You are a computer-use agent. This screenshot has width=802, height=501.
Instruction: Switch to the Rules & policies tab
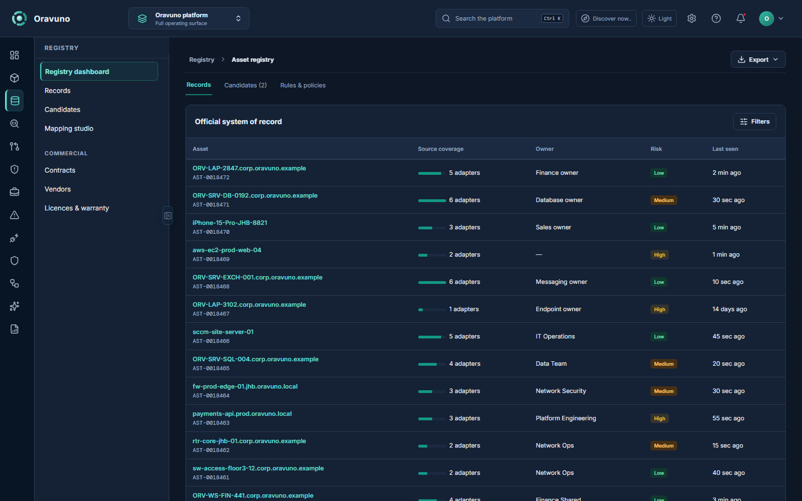303,85
